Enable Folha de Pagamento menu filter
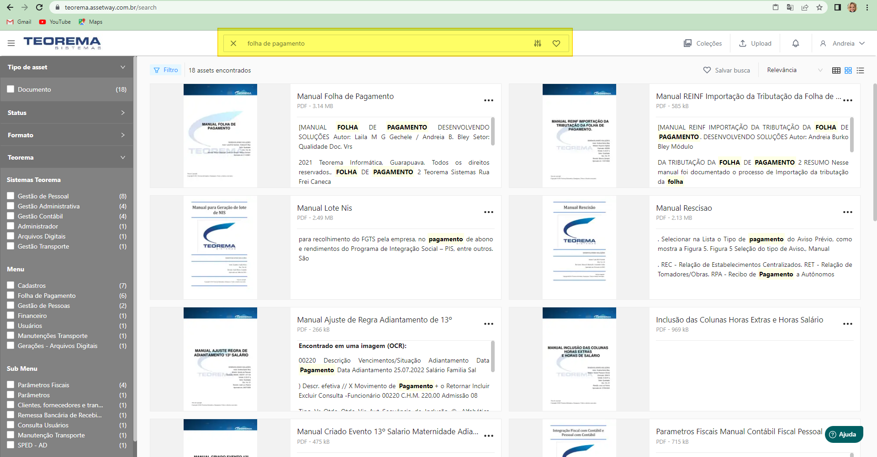 click(11, 295)
